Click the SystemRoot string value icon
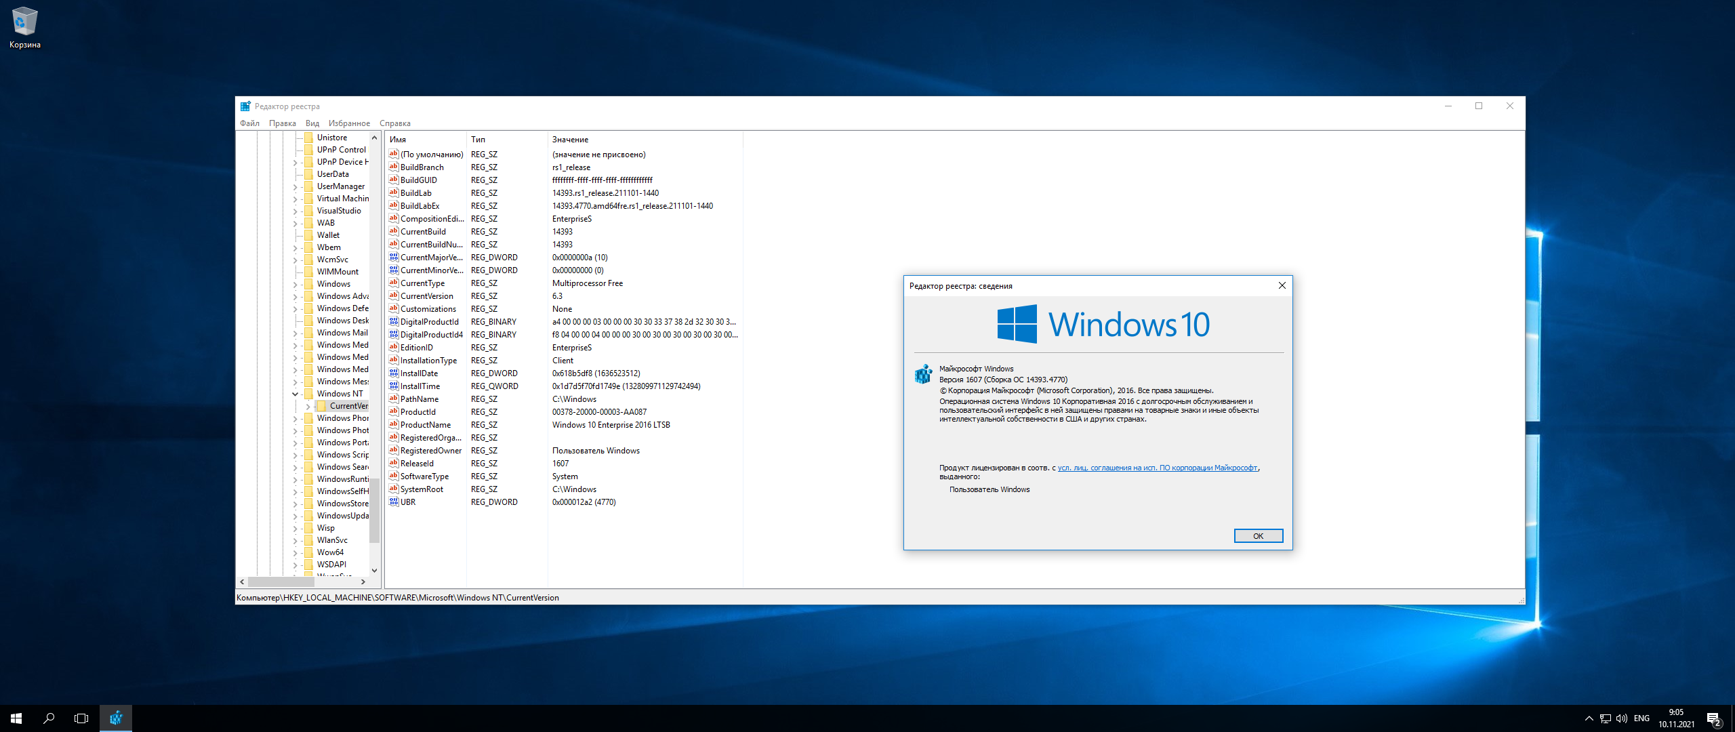This screenshot has height=732, width=1735. pyautogui.click(x=393, y=489)
